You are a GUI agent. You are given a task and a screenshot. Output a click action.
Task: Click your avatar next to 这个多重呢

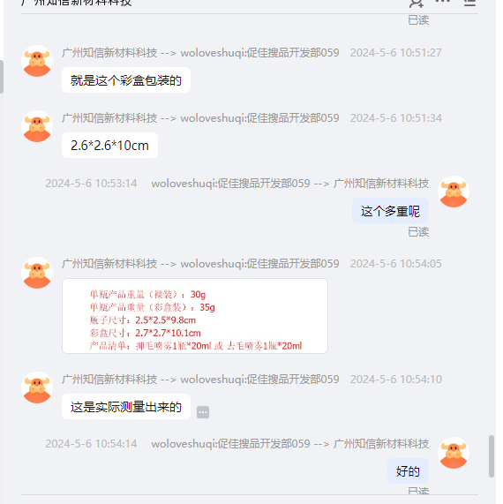454,192
